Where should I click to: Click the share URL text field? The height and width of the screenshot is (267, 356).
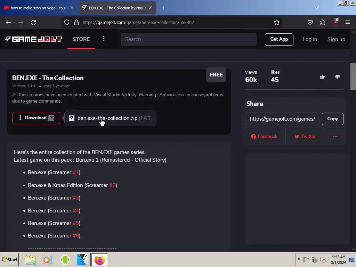point(282,119)
